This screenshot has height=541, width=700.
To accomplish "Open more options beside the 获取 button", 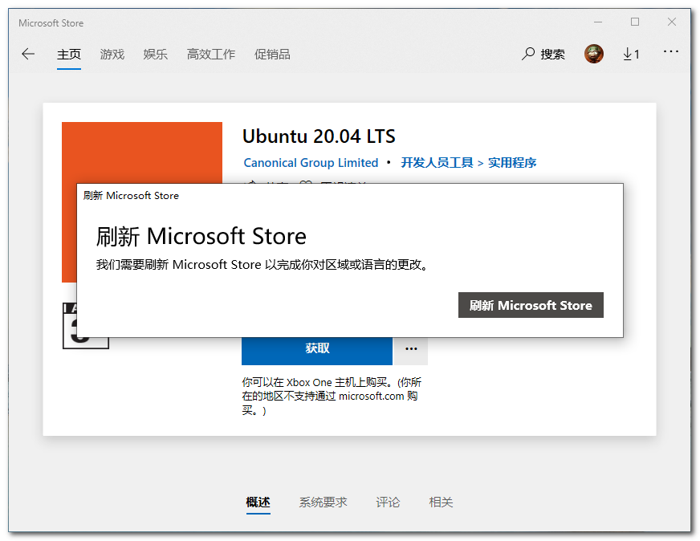I will coord(411,349).
